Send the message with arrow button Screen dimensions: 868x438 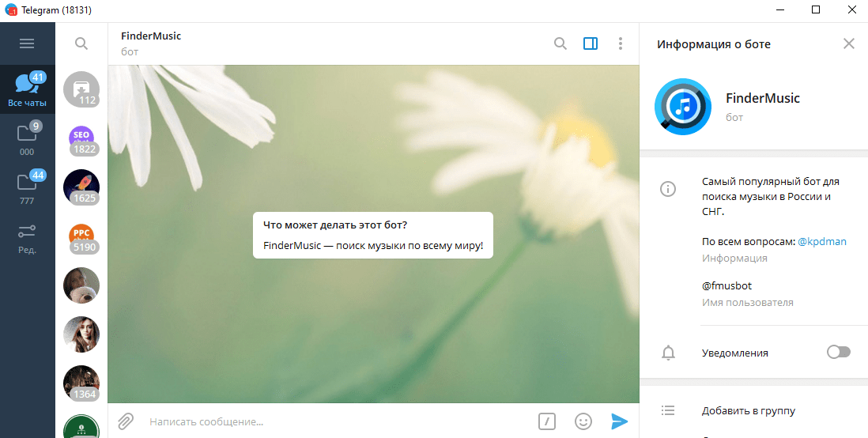[619, 421]
